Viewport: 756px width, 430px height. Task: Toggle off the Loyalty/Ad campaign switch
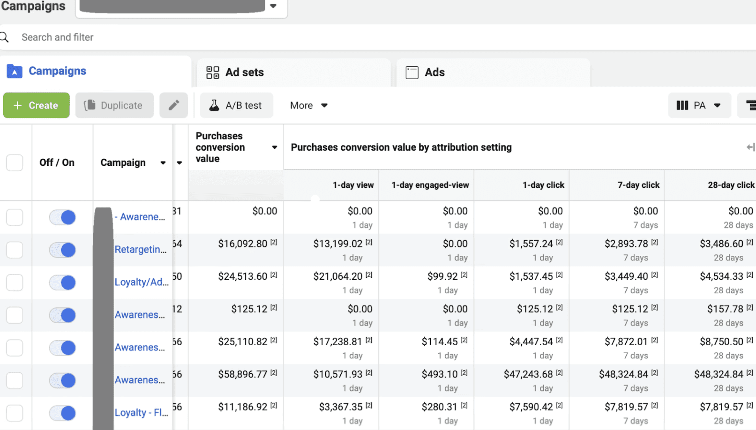click(63, 282)
